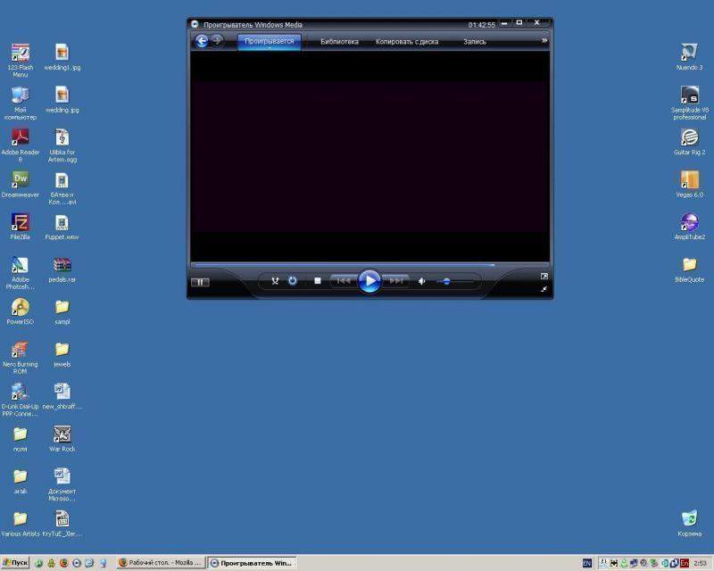Click the Media Player seek progress bar

(x=369, y=265)
